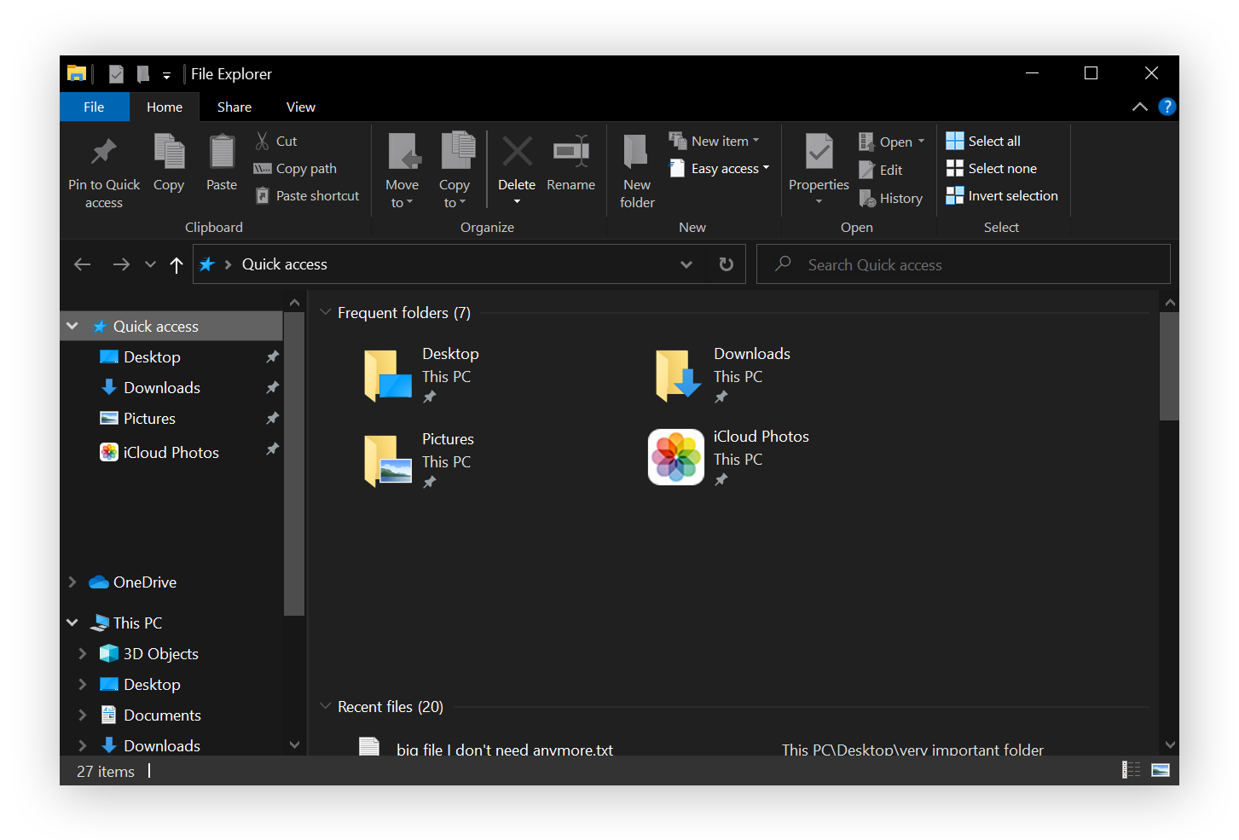Switch to the View tab
This screenshot has height=840, width=1239.
tap(301, 107)
